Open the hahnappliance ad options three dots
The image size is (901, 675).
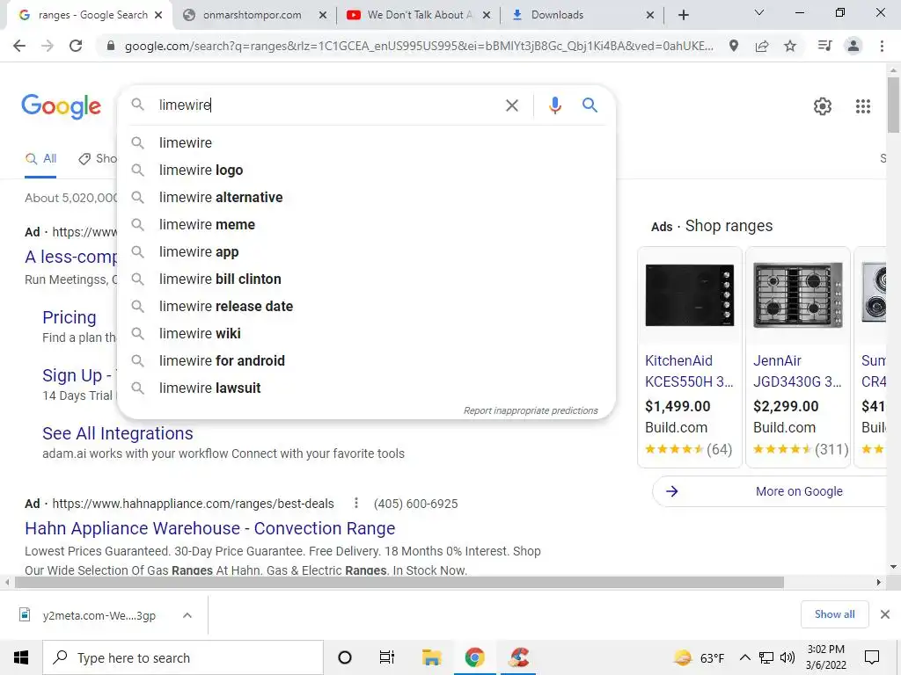click(x=356, y=503)
